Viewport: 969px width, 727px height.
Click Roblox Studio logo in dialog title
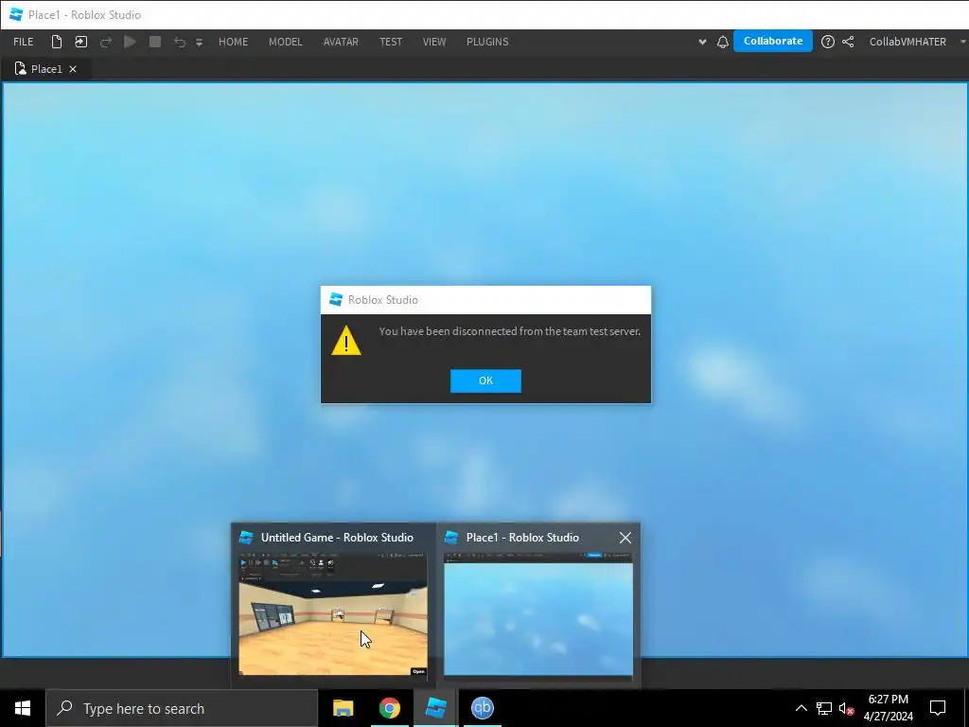click(x=336, y=299)
